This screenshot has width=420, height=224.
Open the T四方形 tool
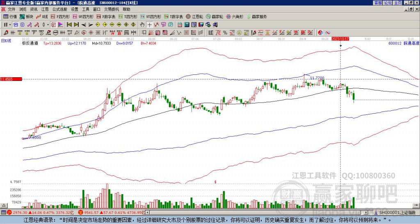[128, 16]
